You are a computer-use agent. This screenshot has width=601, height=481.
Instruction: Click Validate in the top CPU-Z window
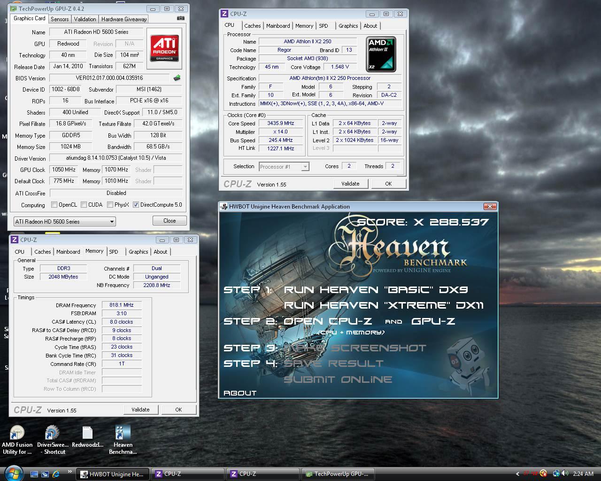[x=350, y=184]
